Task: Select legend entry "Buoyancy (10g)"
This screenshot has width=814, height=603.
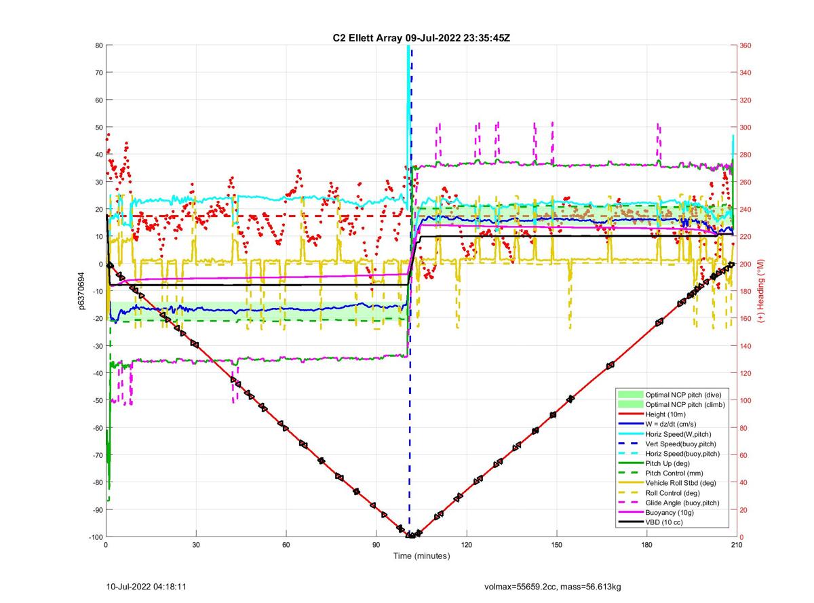Action: [x=670, y=513]
